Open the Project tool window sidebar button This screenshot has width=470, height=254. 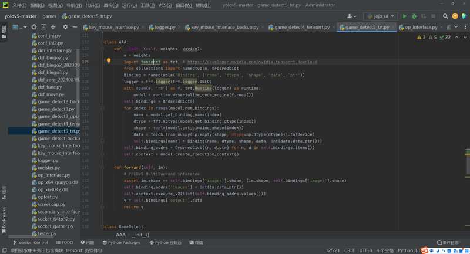4,32
